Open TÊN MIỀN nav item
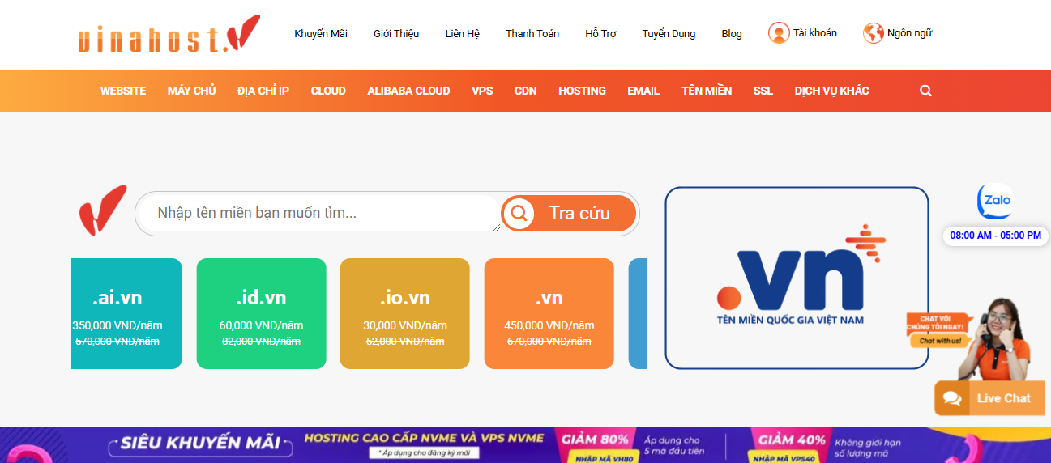 (707, 91)
